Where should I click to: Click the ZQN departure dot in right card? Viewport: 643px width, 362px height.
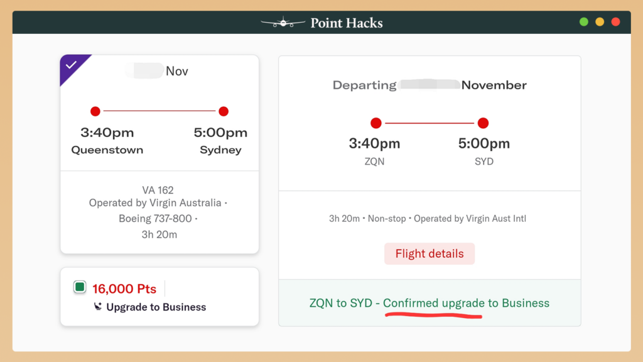tap(376, 123)
